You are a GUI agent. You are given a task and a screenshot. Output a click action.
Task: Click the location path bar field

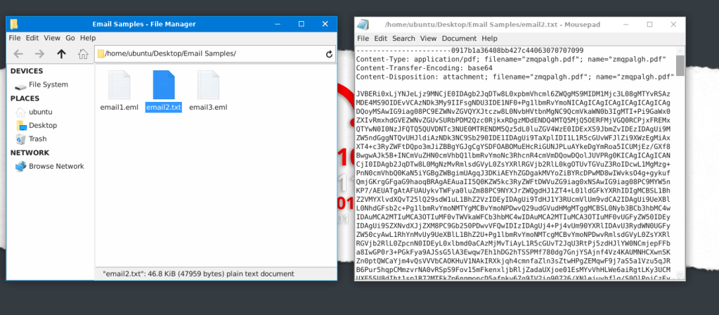pyautogui.click(x=211, y=53)
